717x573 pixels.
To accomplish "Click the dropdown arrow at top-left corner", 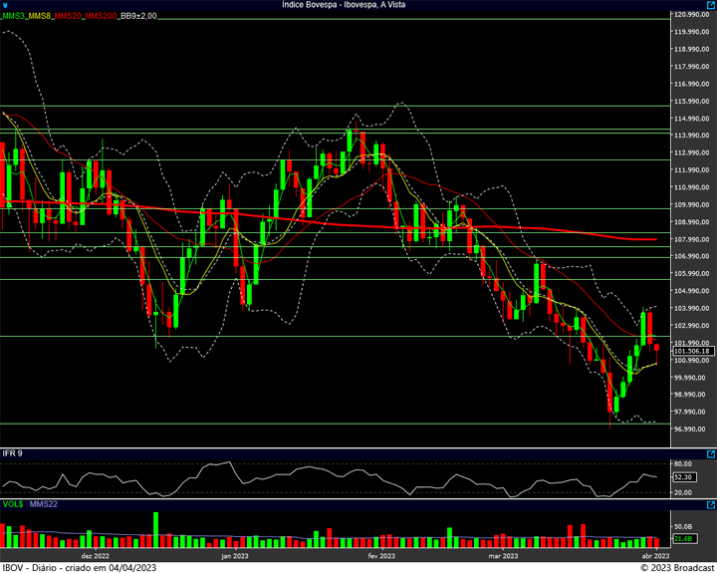I will click(5, 6).
